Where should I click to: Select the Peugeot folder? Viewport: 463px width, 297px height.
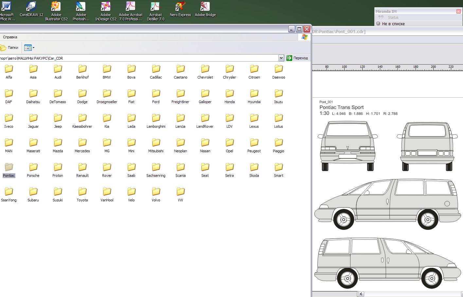click(x=254, y=146)
